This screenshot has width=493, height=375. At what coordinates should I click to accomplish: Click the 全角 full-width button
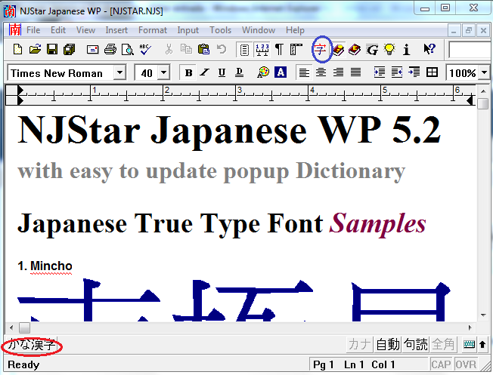coord(443,345)
